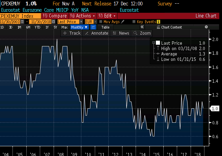Open Last Price field dropdown

tap(81, 22)
